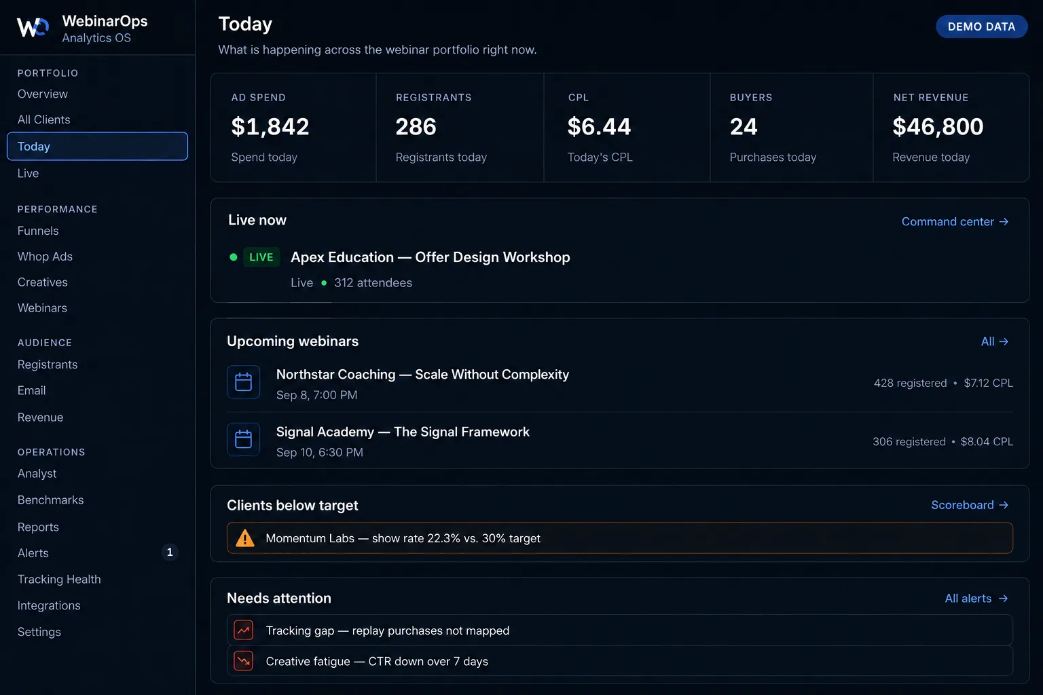Click the Alerts count badge
This screenshot has width=1043, height=695.
(x=170, y=552)
